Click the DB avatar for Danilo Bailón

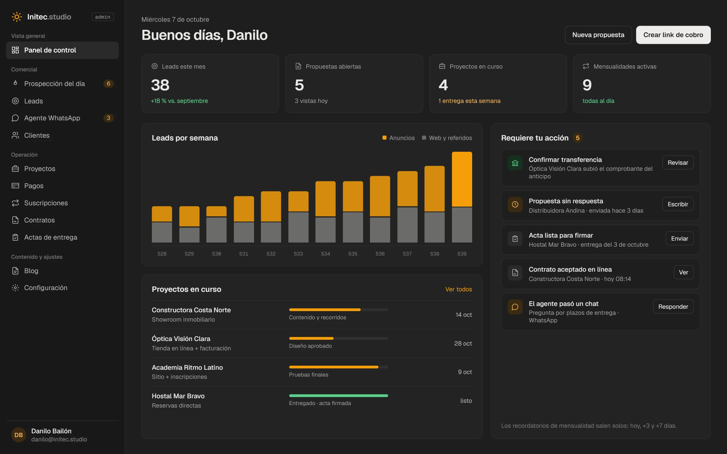(x=19, y=435)
